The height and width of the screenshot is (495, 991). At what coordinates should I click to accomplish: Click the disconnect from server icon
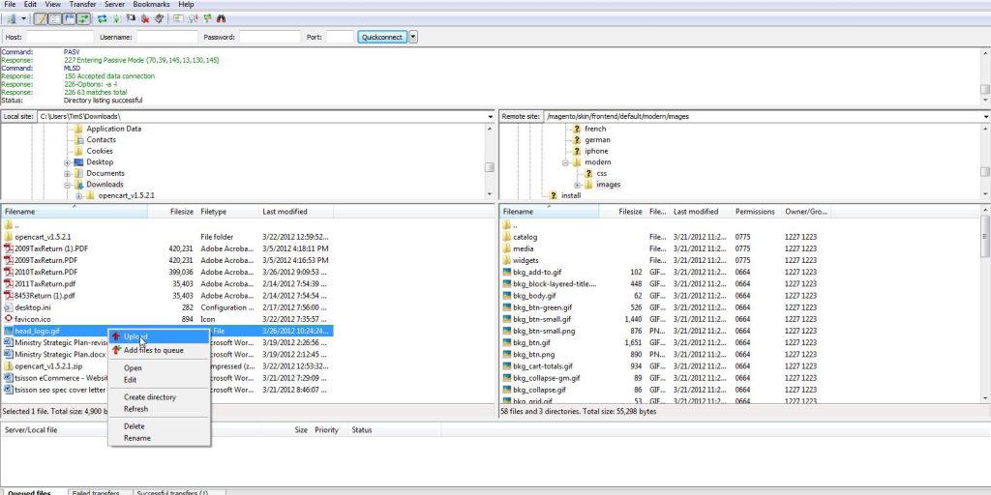[145, 18]
